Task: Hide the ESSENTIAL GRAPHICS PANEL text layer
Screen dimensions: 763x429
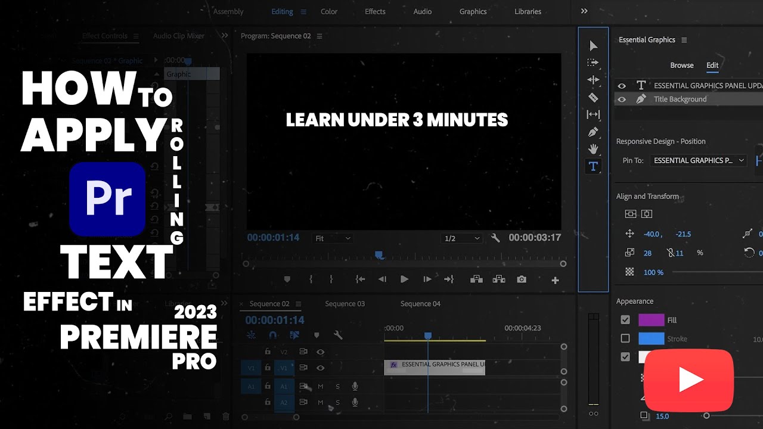Action: click(x=622, y=85)
